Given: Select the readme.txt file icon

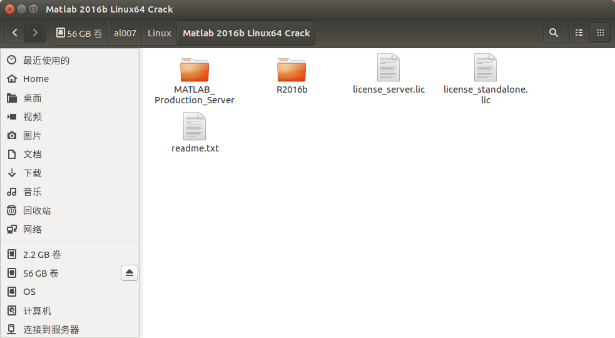Looking at the screenshot, I should (195, 126).
